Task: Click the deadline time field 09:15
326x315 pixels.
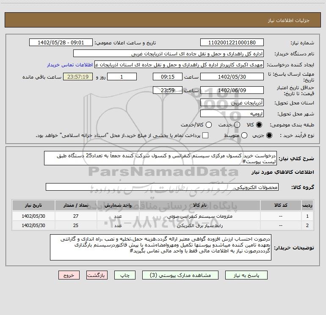Action: coord(168,77)
